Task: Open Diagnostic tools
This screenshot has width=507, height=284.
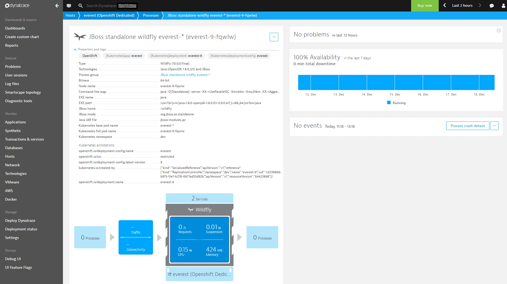Action: [x=18, y=101]
